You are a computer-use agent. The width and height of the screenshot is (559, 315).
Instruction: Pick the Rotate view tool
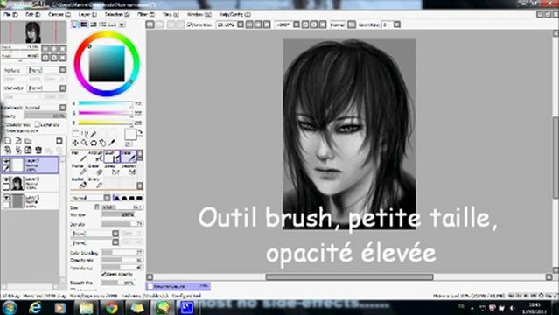pyautogui.click(x=94, y=143)
